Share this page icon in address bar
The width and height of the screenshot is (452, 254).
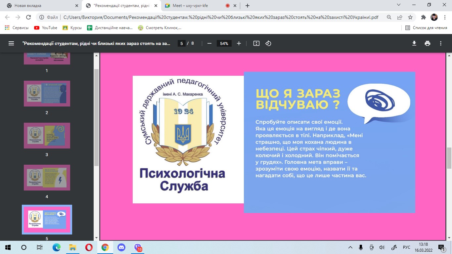[x=400, y=17]
